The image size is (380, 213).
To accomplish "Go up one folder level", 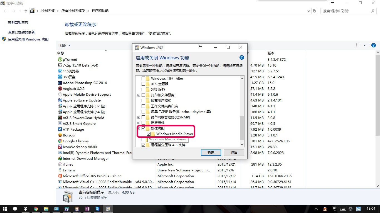I will [x=26, y=11].
